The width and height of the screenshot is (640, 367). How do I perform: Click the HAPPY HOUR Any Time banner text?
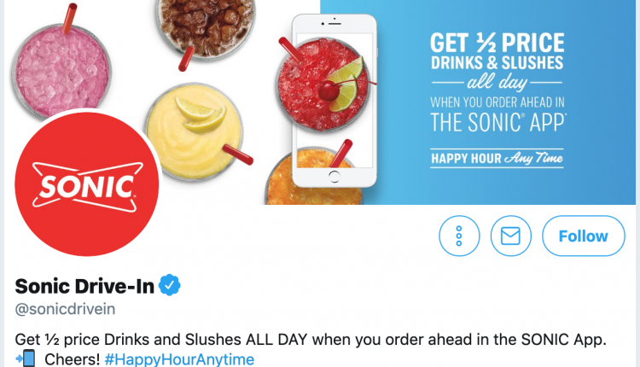(x=497, y=159)
